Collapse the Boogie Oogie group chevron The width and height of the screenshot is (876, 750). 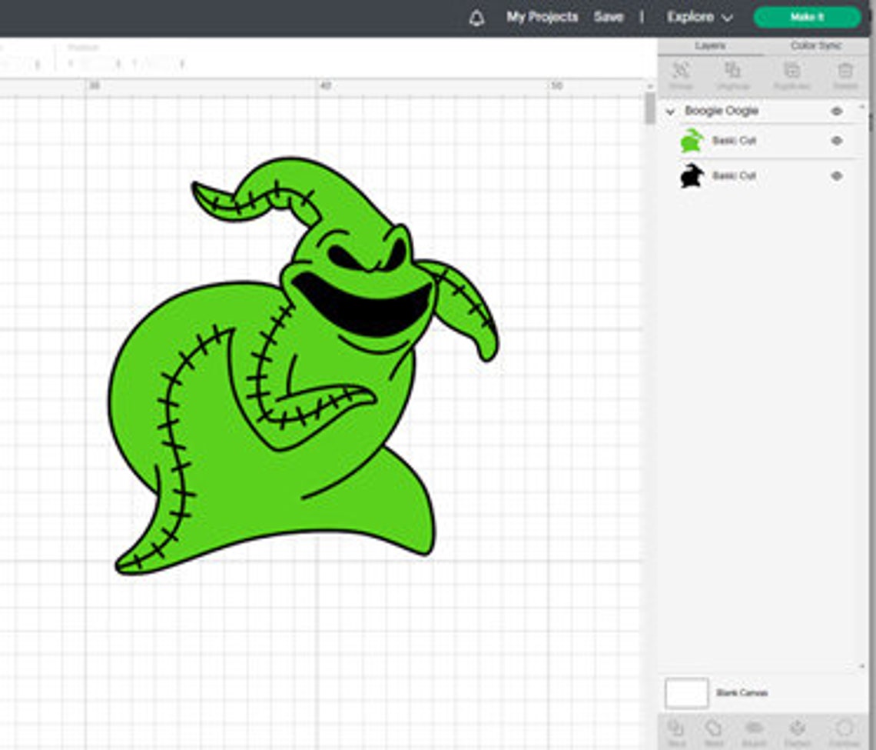click(x=672, y=112)
